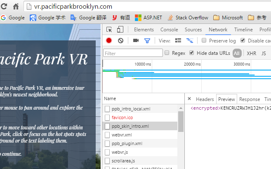
Task: Open the Microsoft bookmarks folder
Action: pos(228,18)
